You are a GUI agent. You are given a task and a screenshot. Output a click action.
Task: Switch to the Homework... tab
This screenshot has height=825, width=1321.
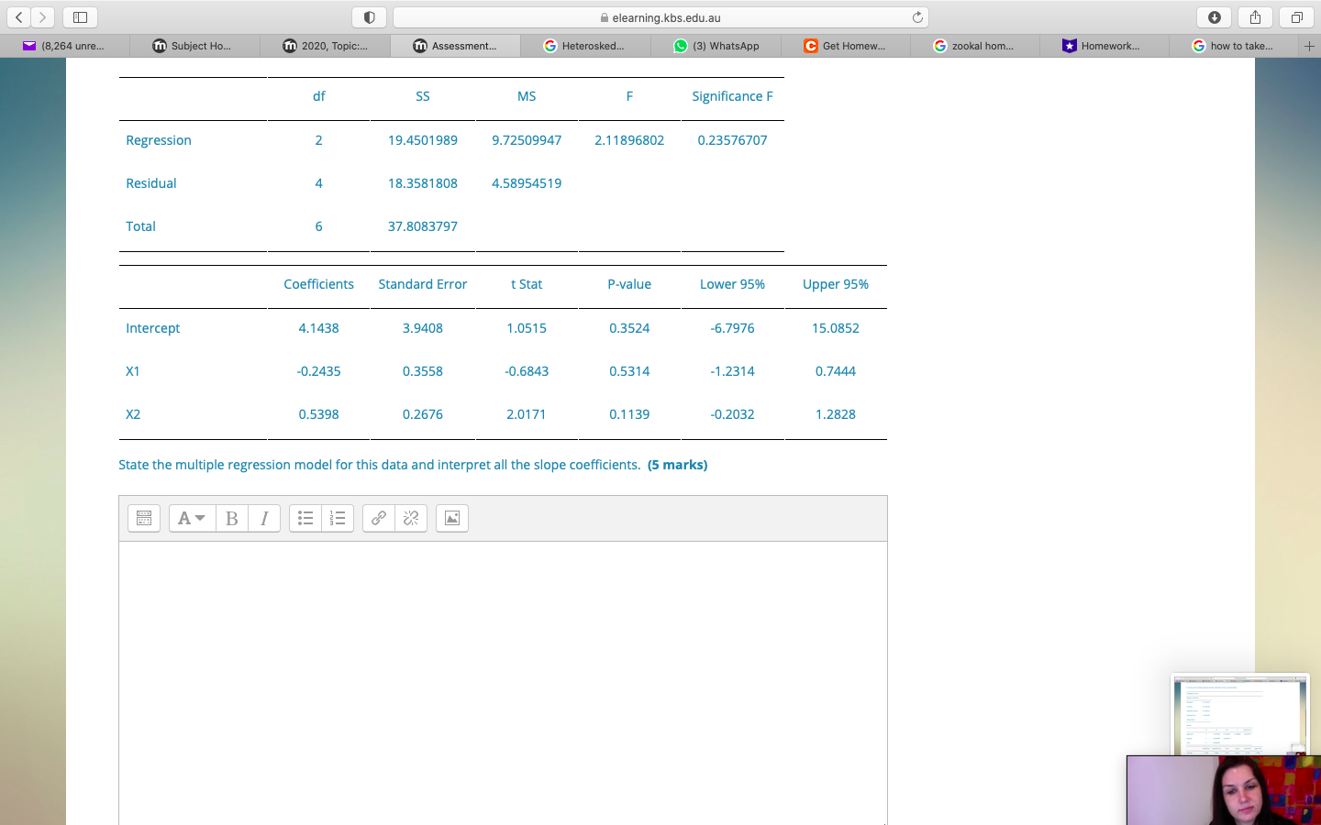click(x=1105, y=46)
